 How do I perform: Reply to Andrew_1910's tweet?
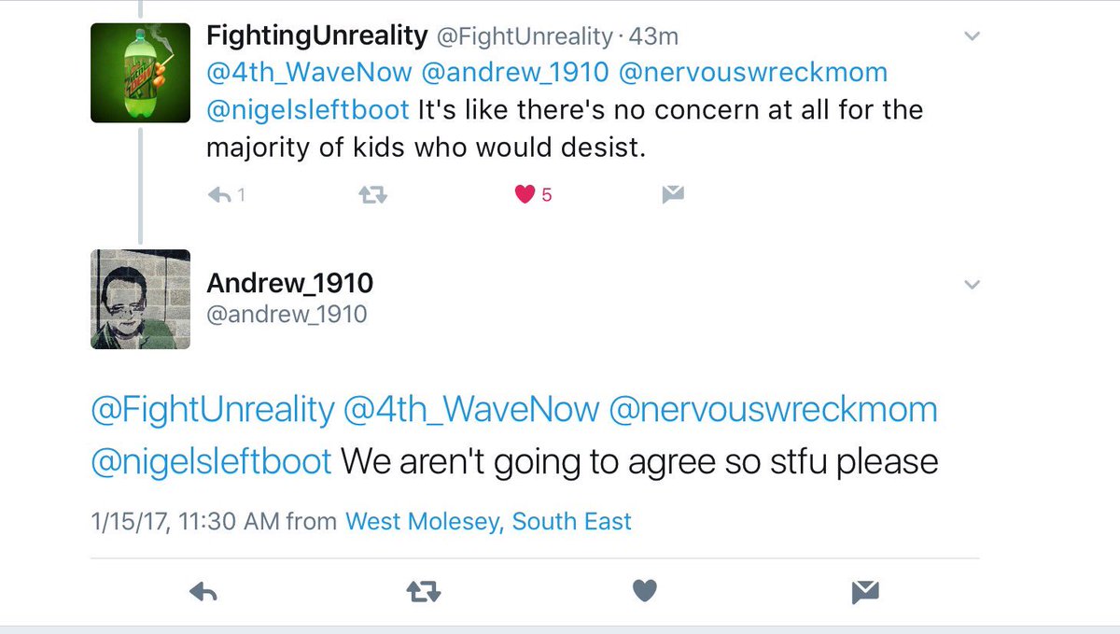[203, 591]
